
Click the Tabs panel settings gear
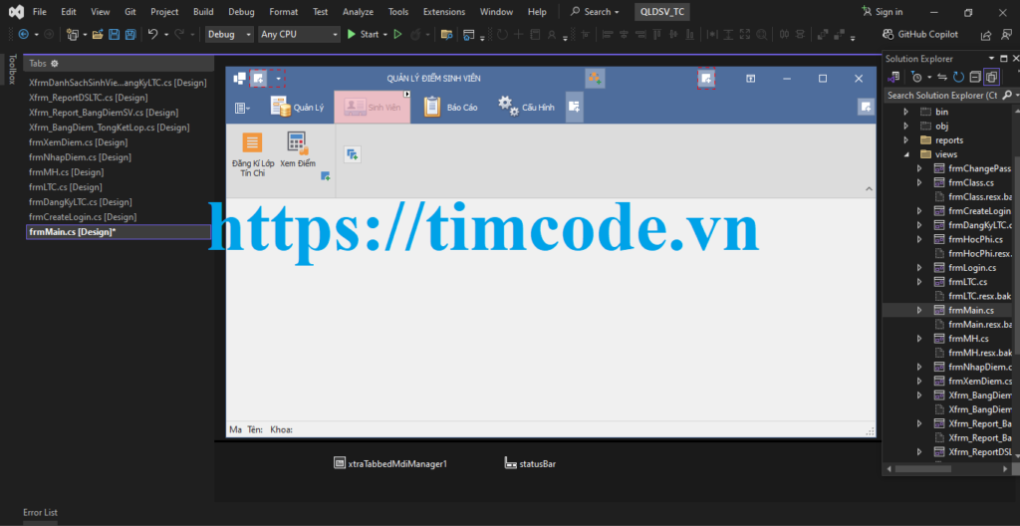pos(55,63)
